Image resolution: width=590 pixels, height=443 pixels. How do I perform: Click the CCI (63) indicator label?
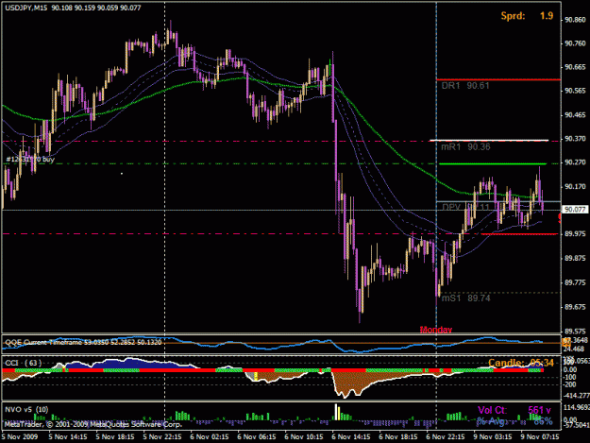coord(24,363)
